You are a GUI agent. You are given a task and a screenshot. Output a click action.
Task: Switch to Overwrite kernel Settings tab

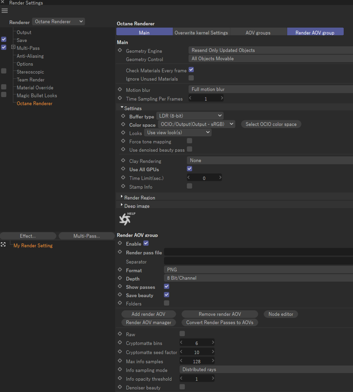click(x=201, y=32)
